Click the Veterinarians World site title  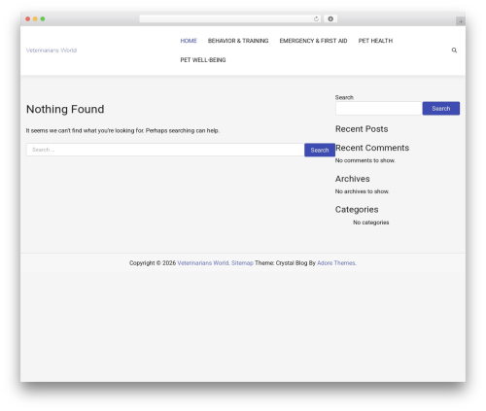tap(52, 51)
